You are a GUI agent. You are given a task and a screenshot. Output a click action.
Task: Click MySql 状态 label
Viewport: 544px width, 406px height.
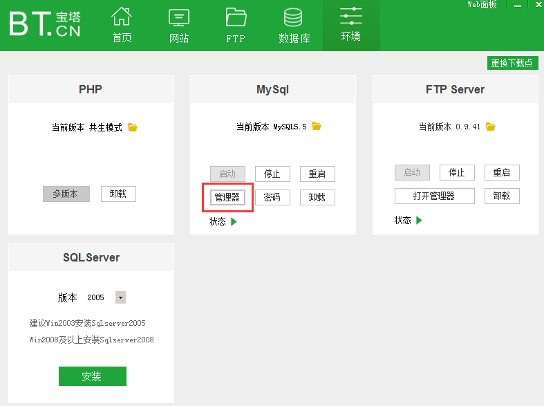218,221
